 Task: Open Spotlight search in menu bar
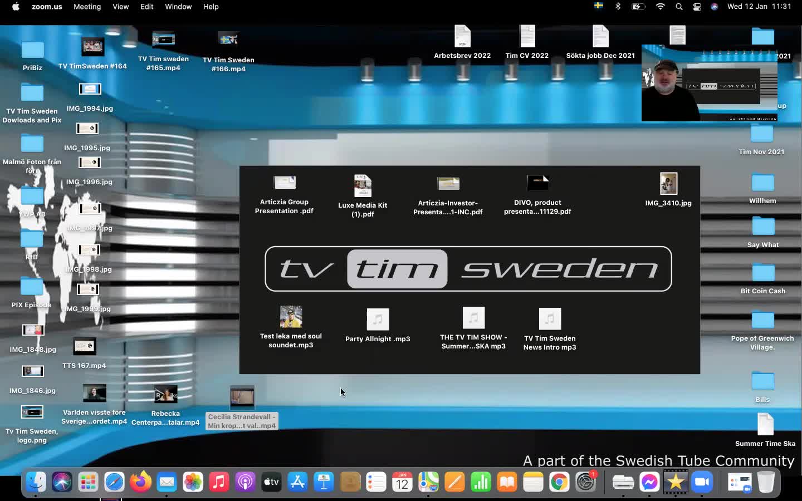click(x=679, y=7)
